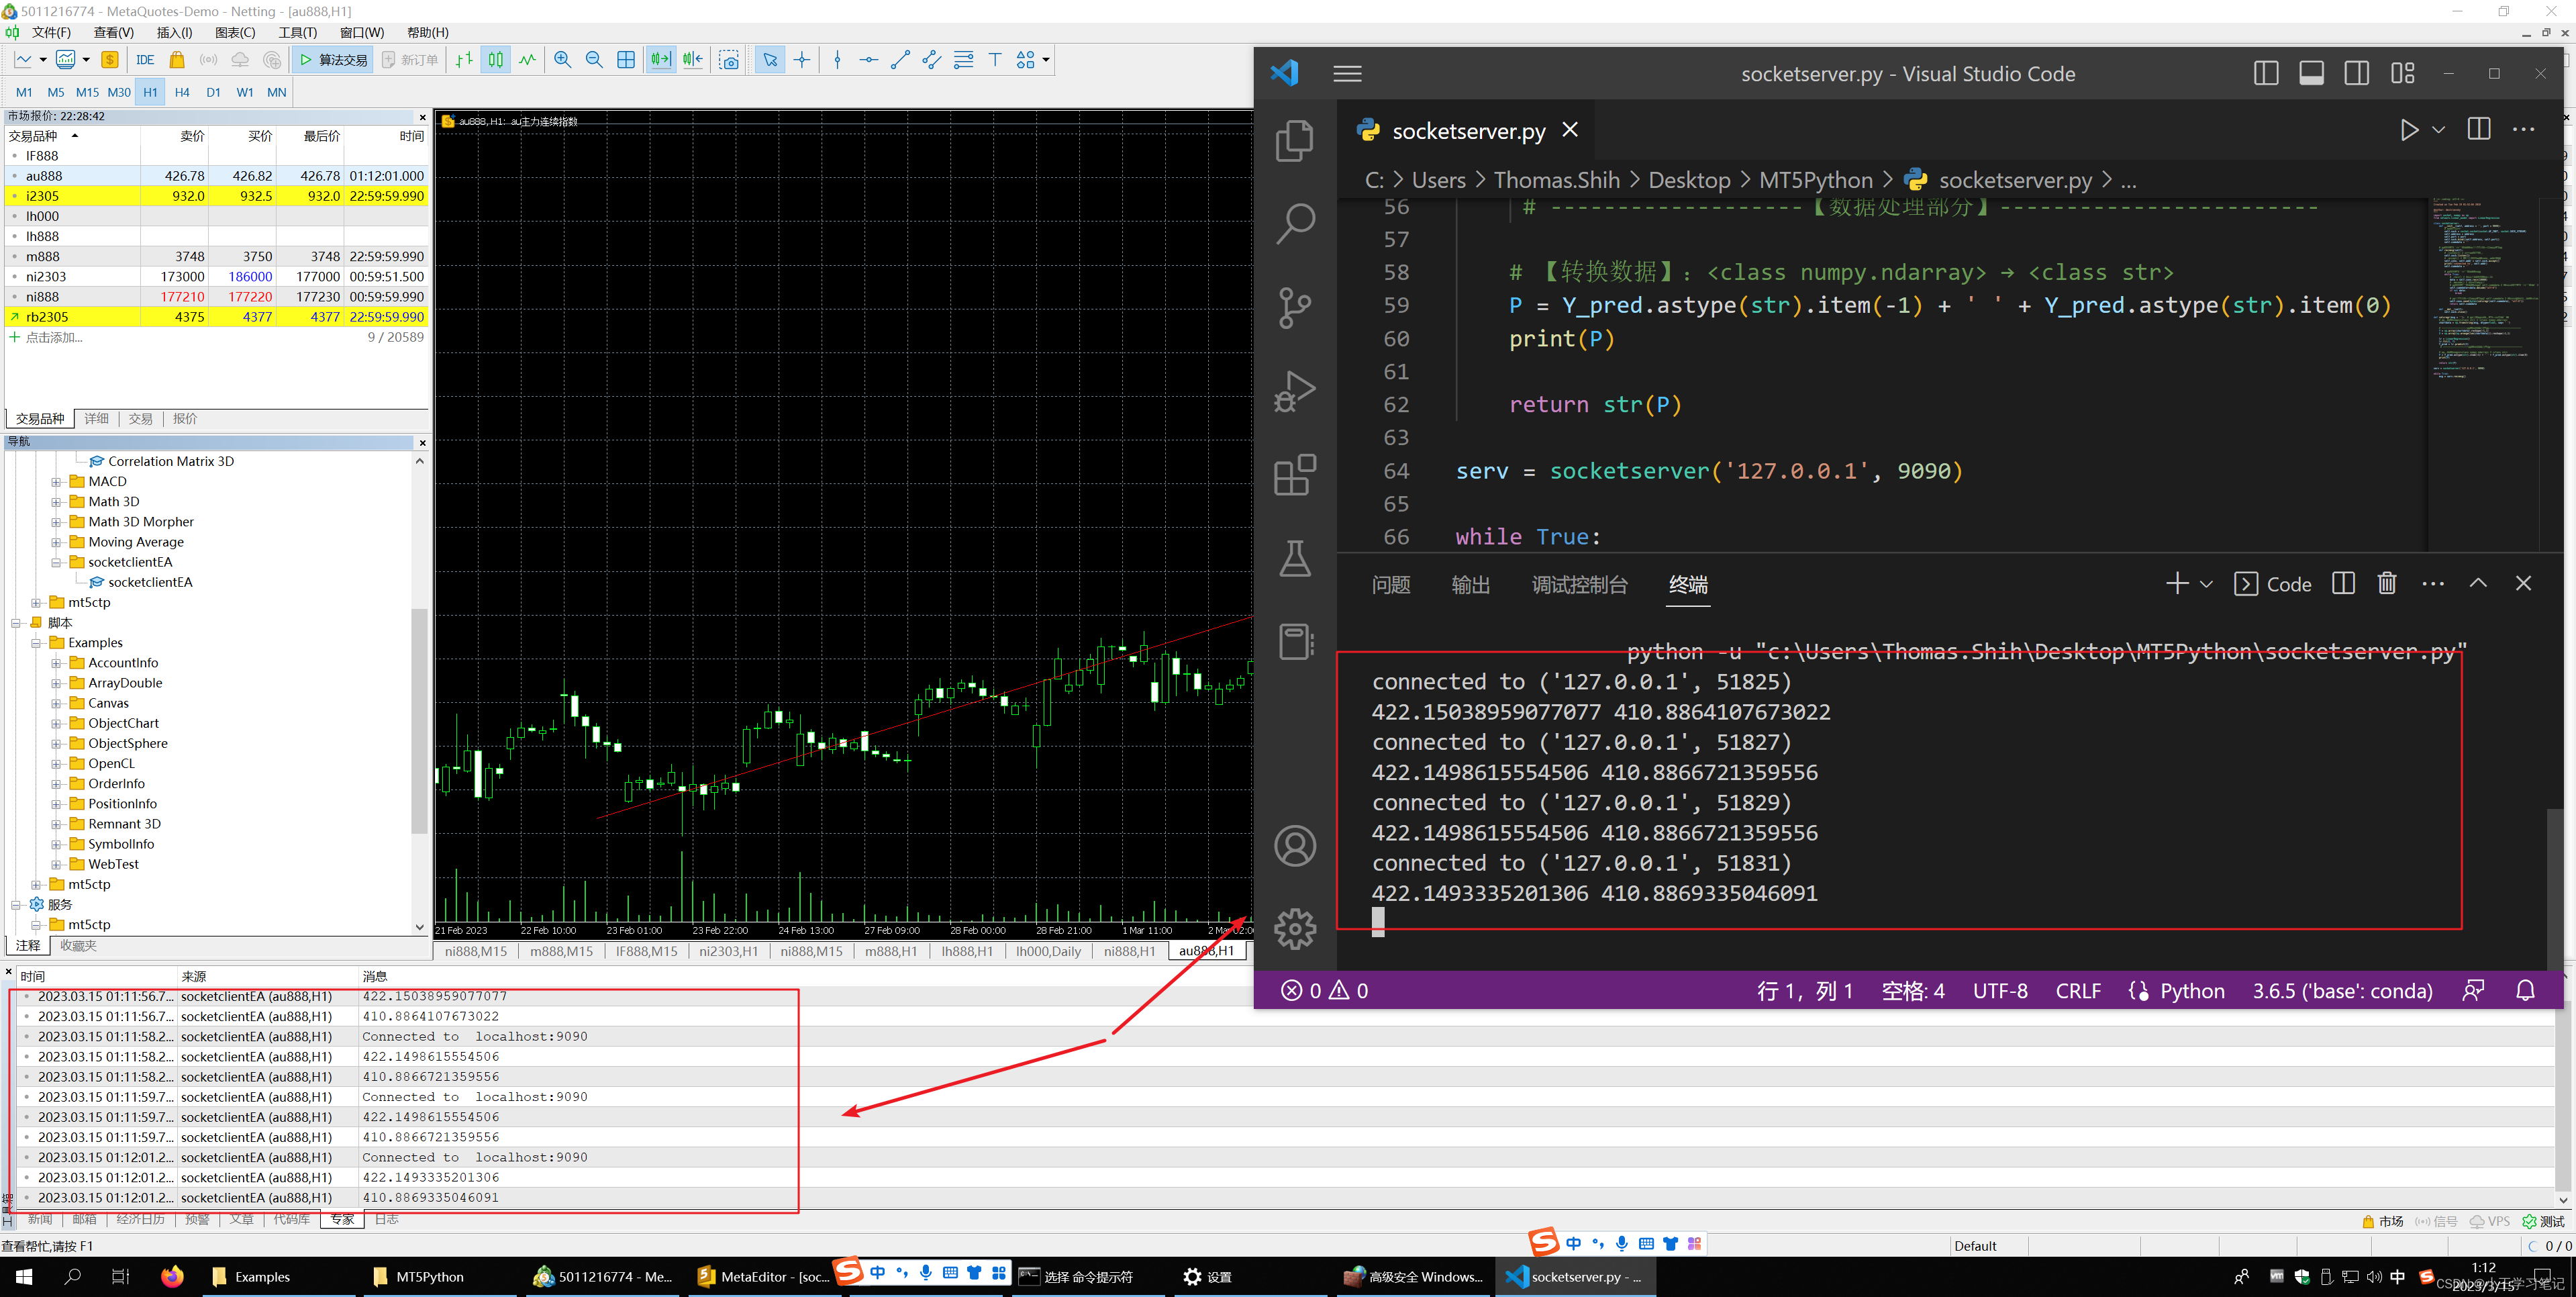Viewport: 2576px width, 1297px height.
Task: Delete terminal using the trash can icon
Action: (2386, 583)
